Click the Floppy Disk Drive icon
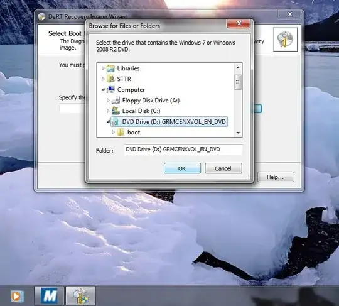This screenshot has height=306, width=339. pyautogui.click(x=116, y=101)
